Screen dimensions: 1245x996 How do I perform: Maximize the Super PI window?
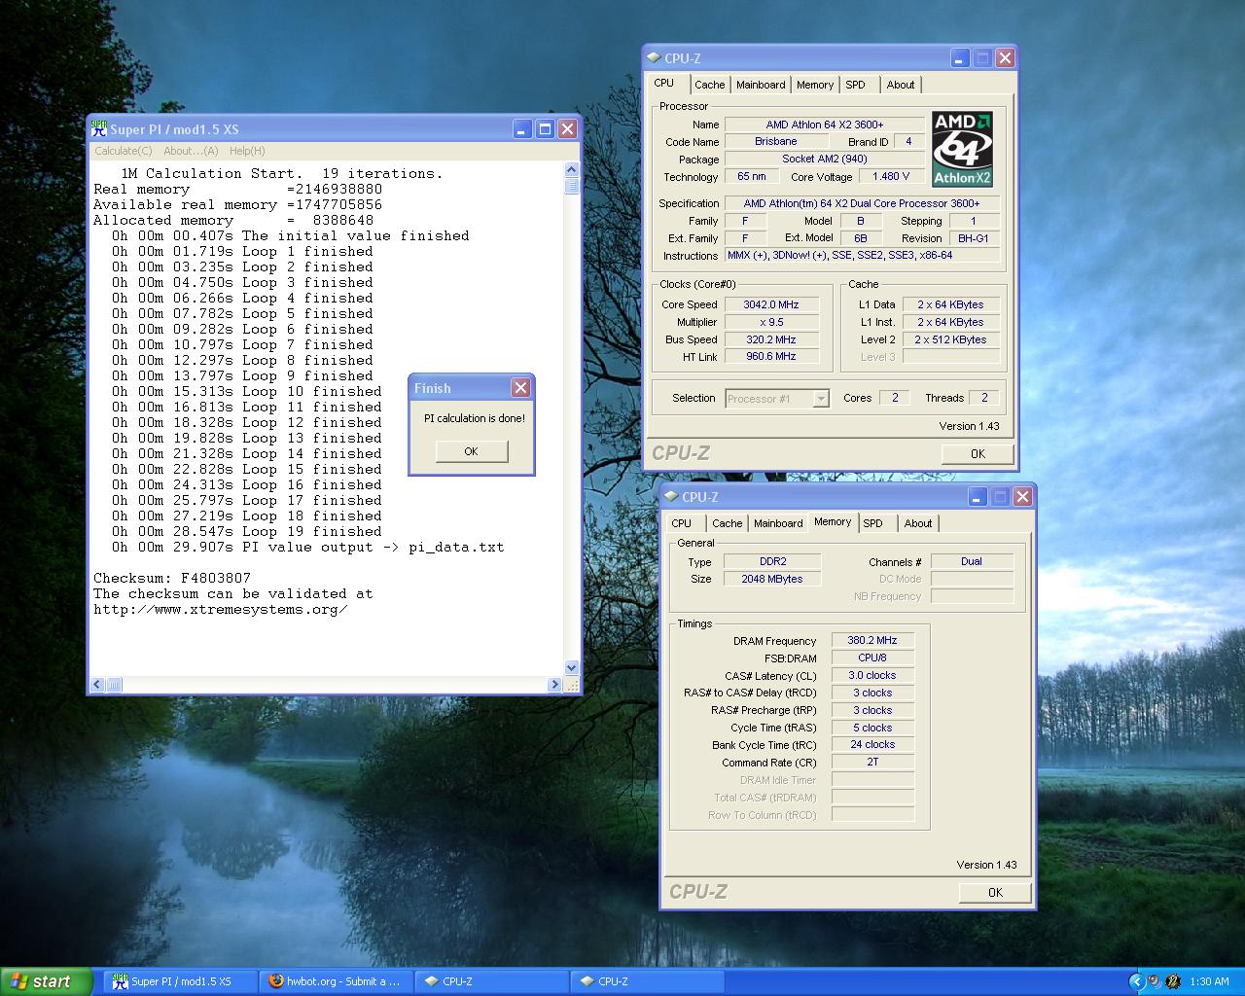click(x=545, y=128)
